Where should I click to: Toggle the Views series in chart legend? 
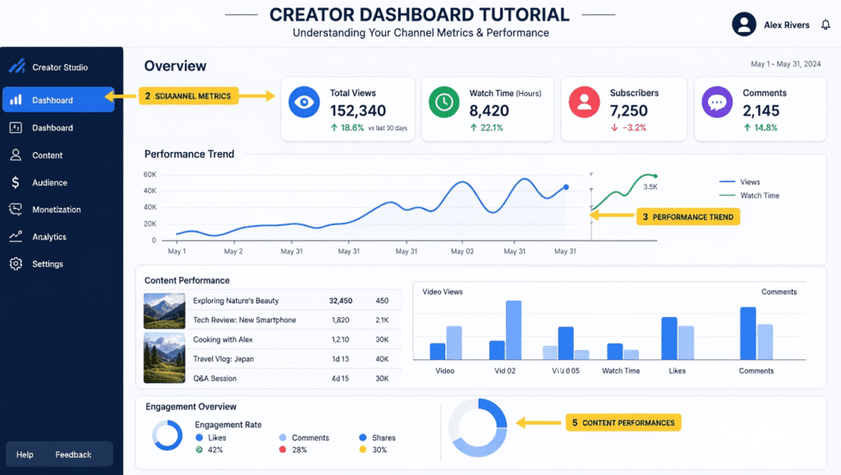(740, 182)
